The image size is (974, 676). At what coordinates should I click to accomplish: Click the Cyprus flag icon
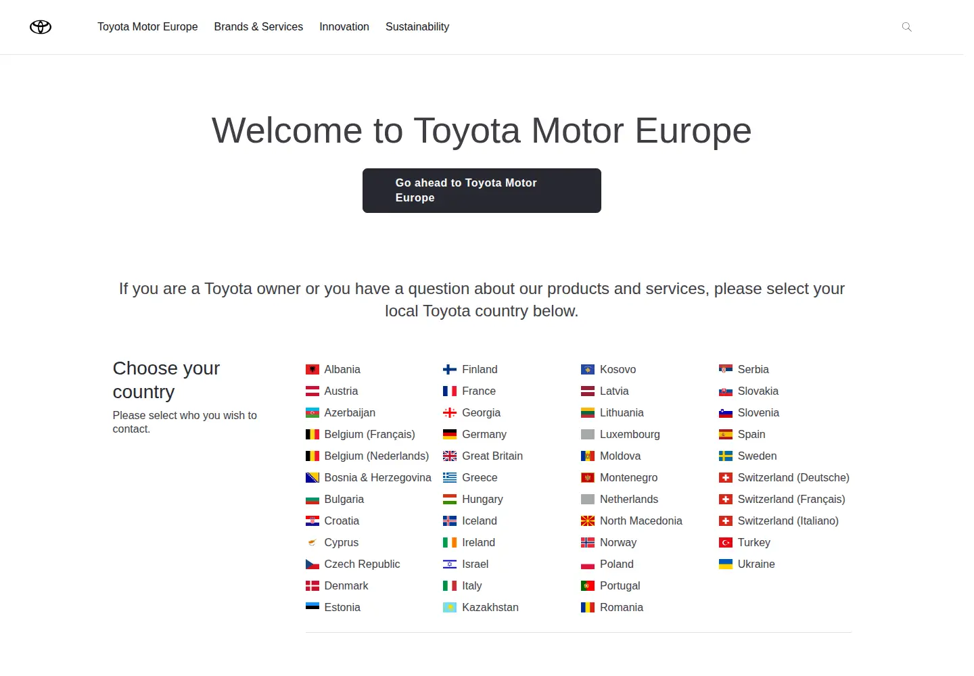click(x=312, y=543)
